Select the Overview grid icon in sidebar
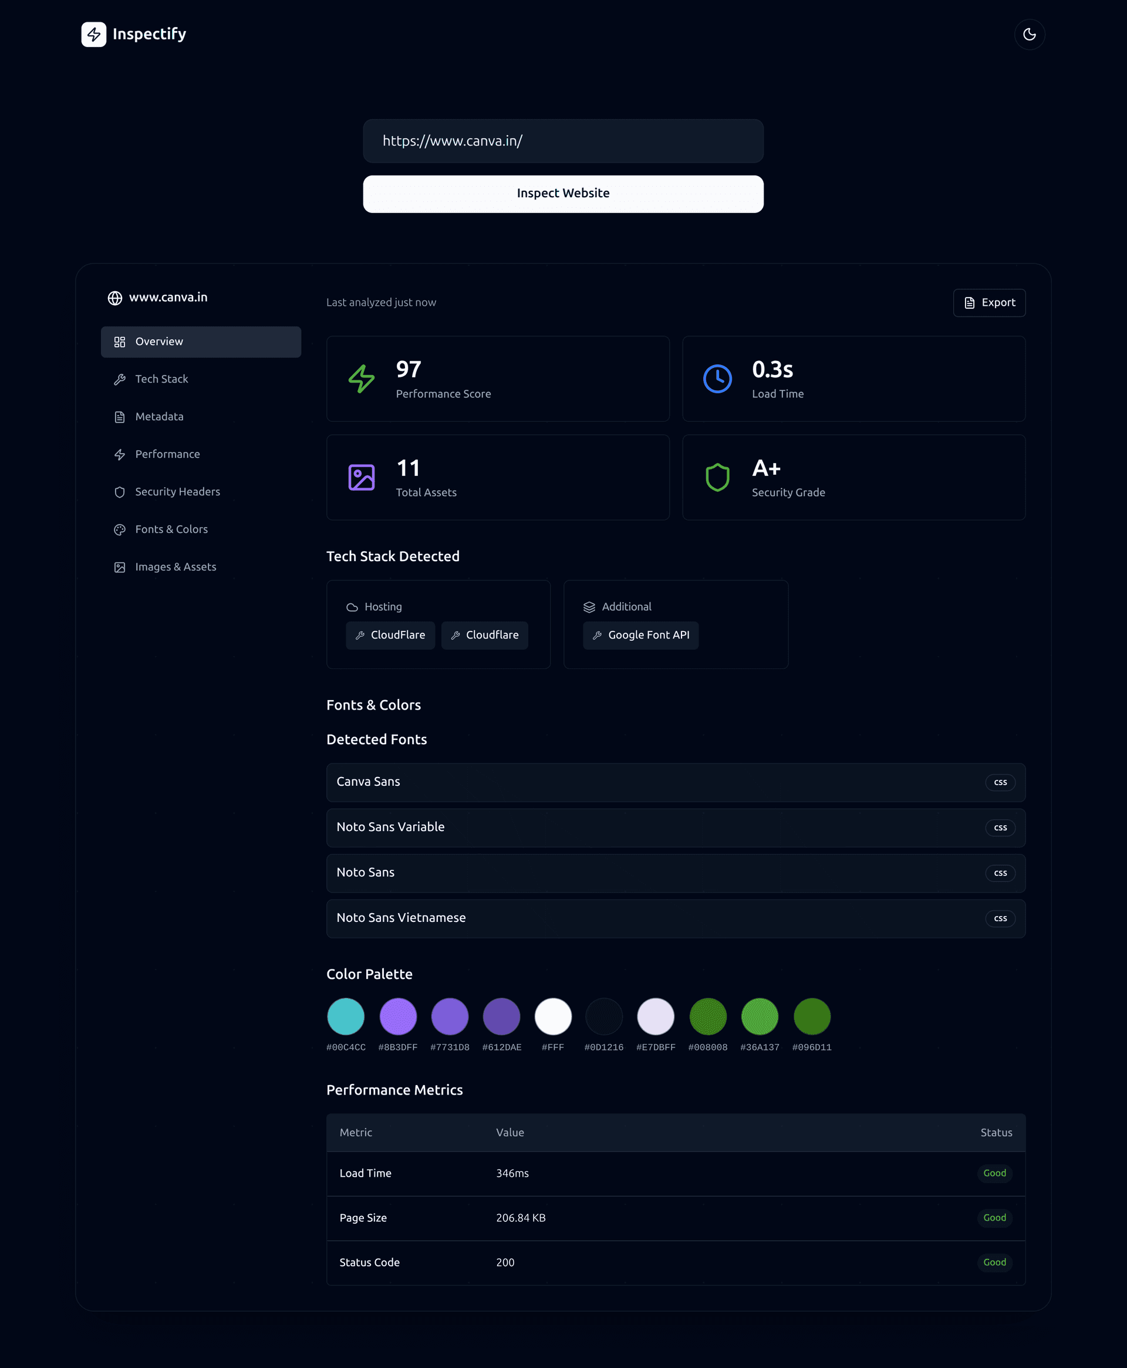Image resolution: width=1127 pixels, height=1368 pixels. coord(120,342)
